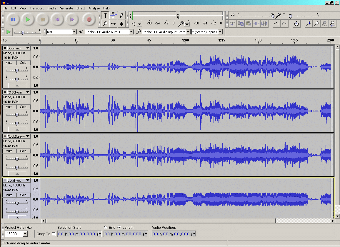Choose the Multi-Tool mode asterisk icon
The image size is (340, 247).
point(121,24)
